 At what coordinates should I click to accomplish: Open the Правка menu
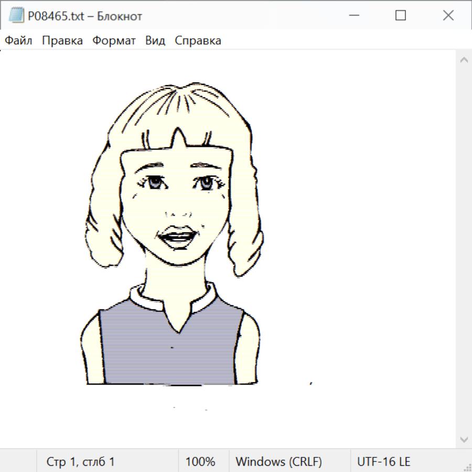pyautogui.click(x=62, y=41)
